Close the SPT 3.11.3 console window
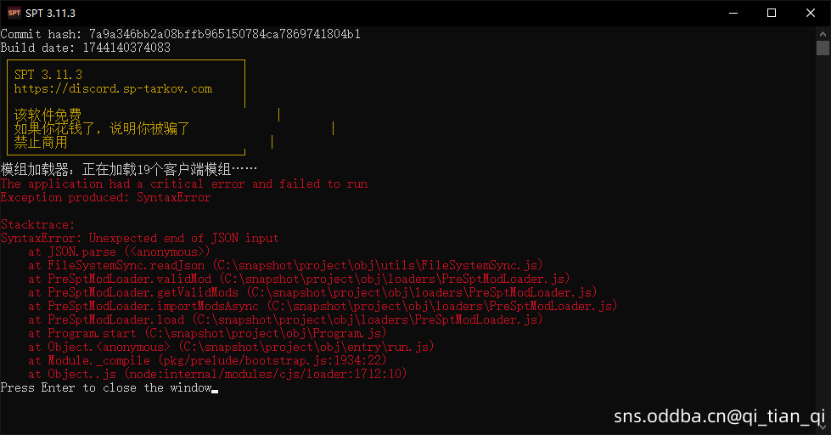This screenshot has width=831, height=435. point(811,13)
